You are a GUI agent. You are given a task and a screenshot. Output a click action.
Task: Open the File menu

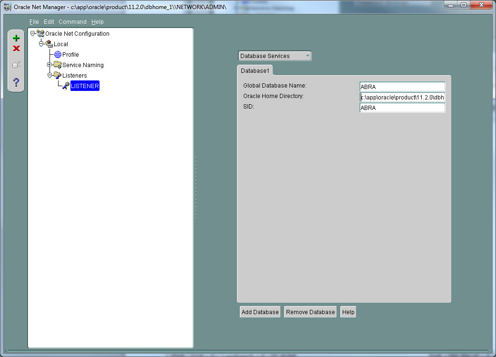point(34,22)
